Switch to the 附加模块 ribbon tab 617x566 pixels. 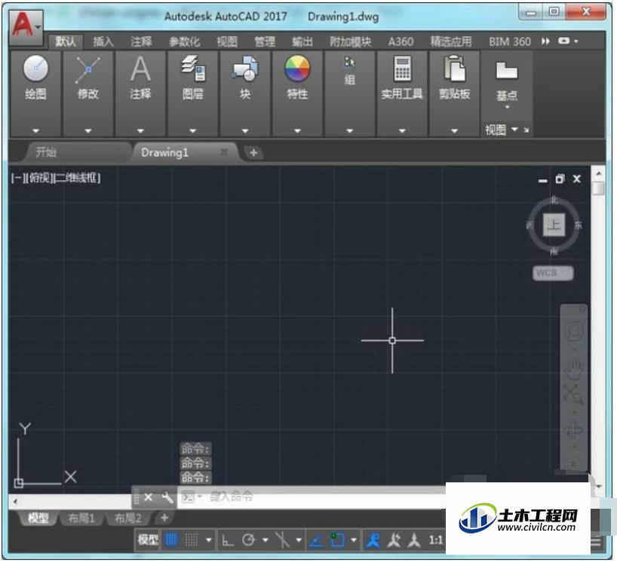pos(350,41)
